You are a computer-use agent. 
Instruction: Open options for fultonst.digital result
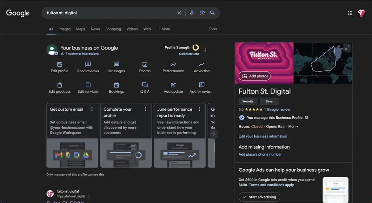coord(89,196)
